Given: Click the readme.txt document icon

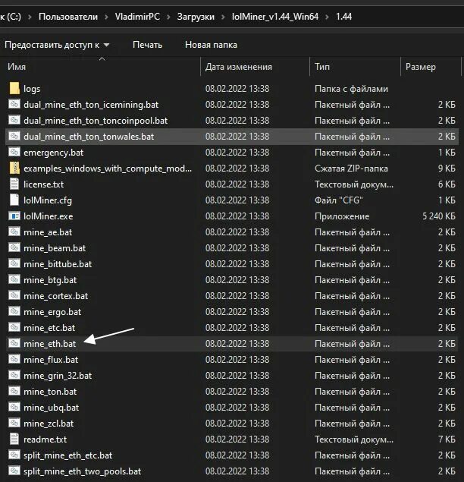Looking at the screenshot, I should pos(14,439).
